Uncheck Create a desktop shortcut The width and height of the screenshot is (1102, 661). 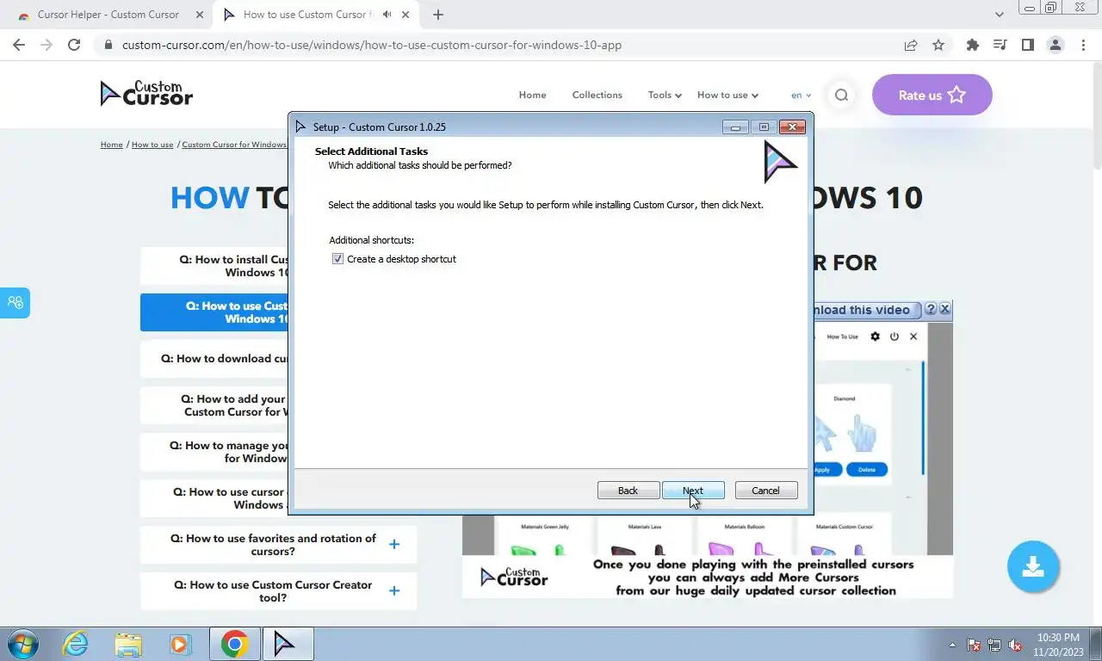click(337, 259)
